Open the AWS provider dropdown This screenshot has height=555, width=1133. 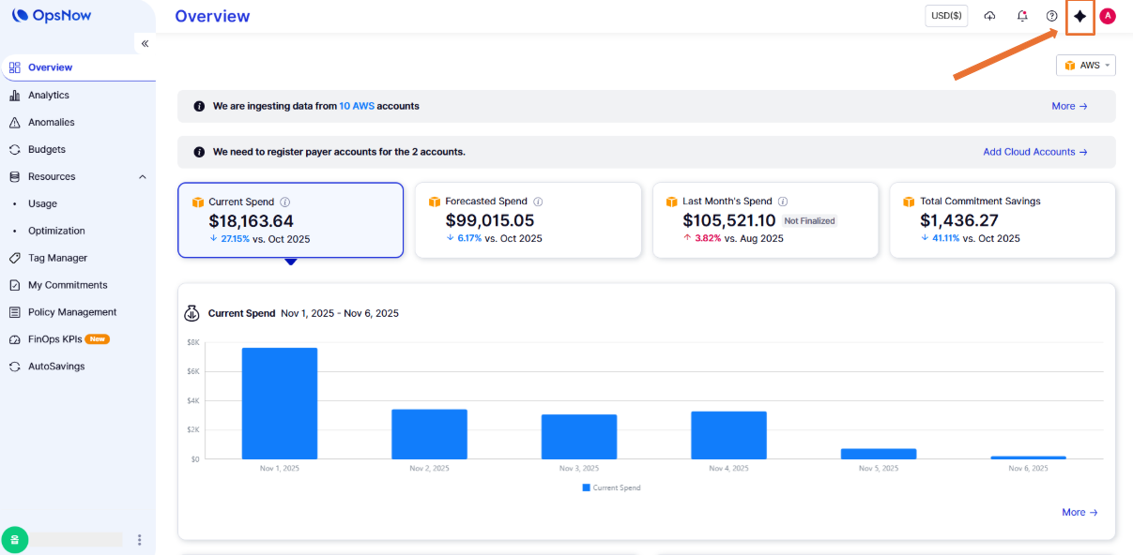click(1086, 66)
